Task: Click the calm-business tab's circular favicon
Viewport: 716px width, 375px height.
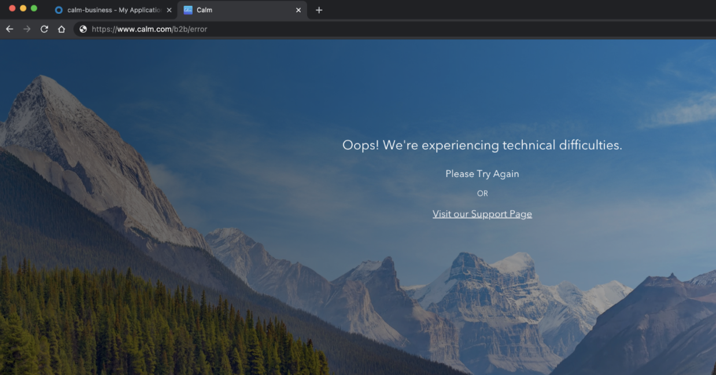Action: (58, 10)
